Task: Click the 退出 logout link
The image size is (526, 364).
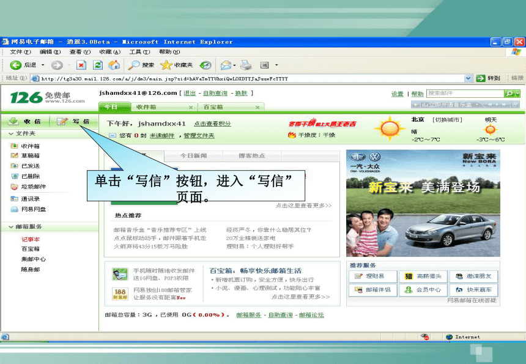Action: pyautogui.click(x=190, y=93)
